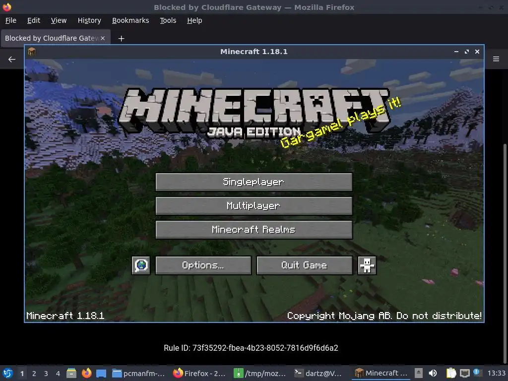508x381 pixels.
Task: Switch to Firefox taskbar window entry
Action: tap(198, 373)
